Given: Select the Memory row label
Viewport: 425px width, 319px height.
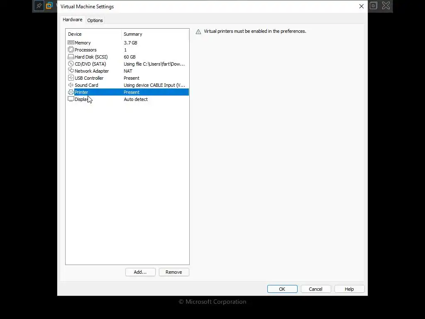Looking at the screenshot, I should (x=83, y=43).
